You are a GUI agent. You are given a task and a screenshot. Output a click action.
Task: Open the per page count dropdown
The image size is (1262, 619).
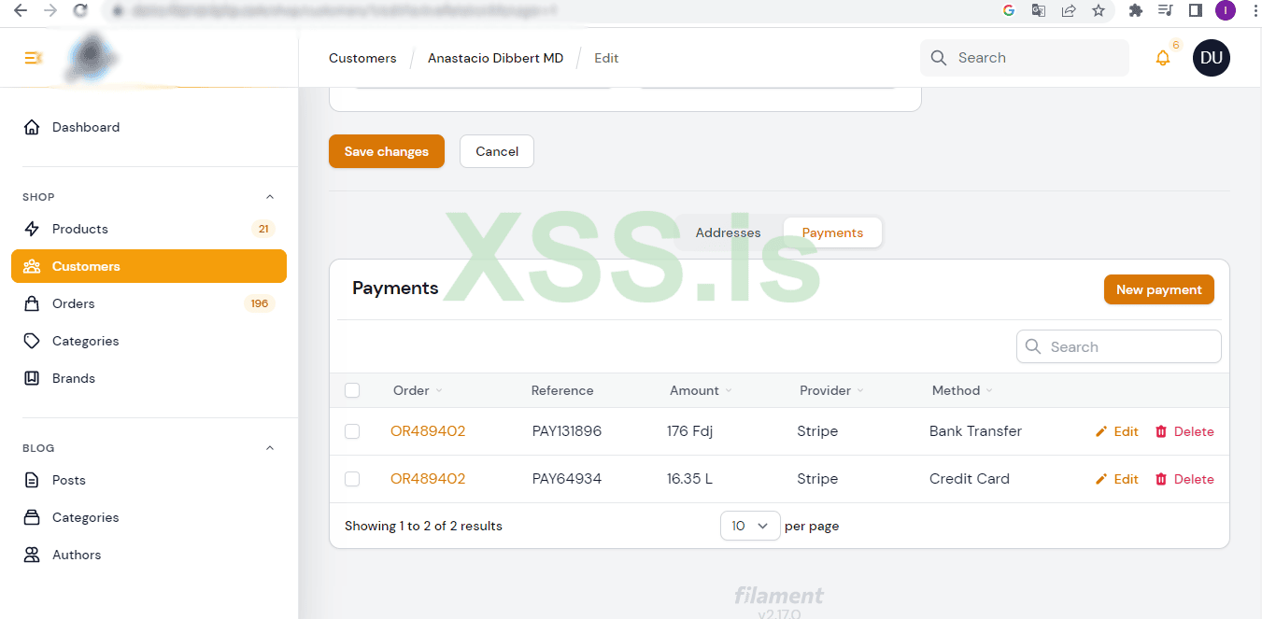[x=750, y=526]
